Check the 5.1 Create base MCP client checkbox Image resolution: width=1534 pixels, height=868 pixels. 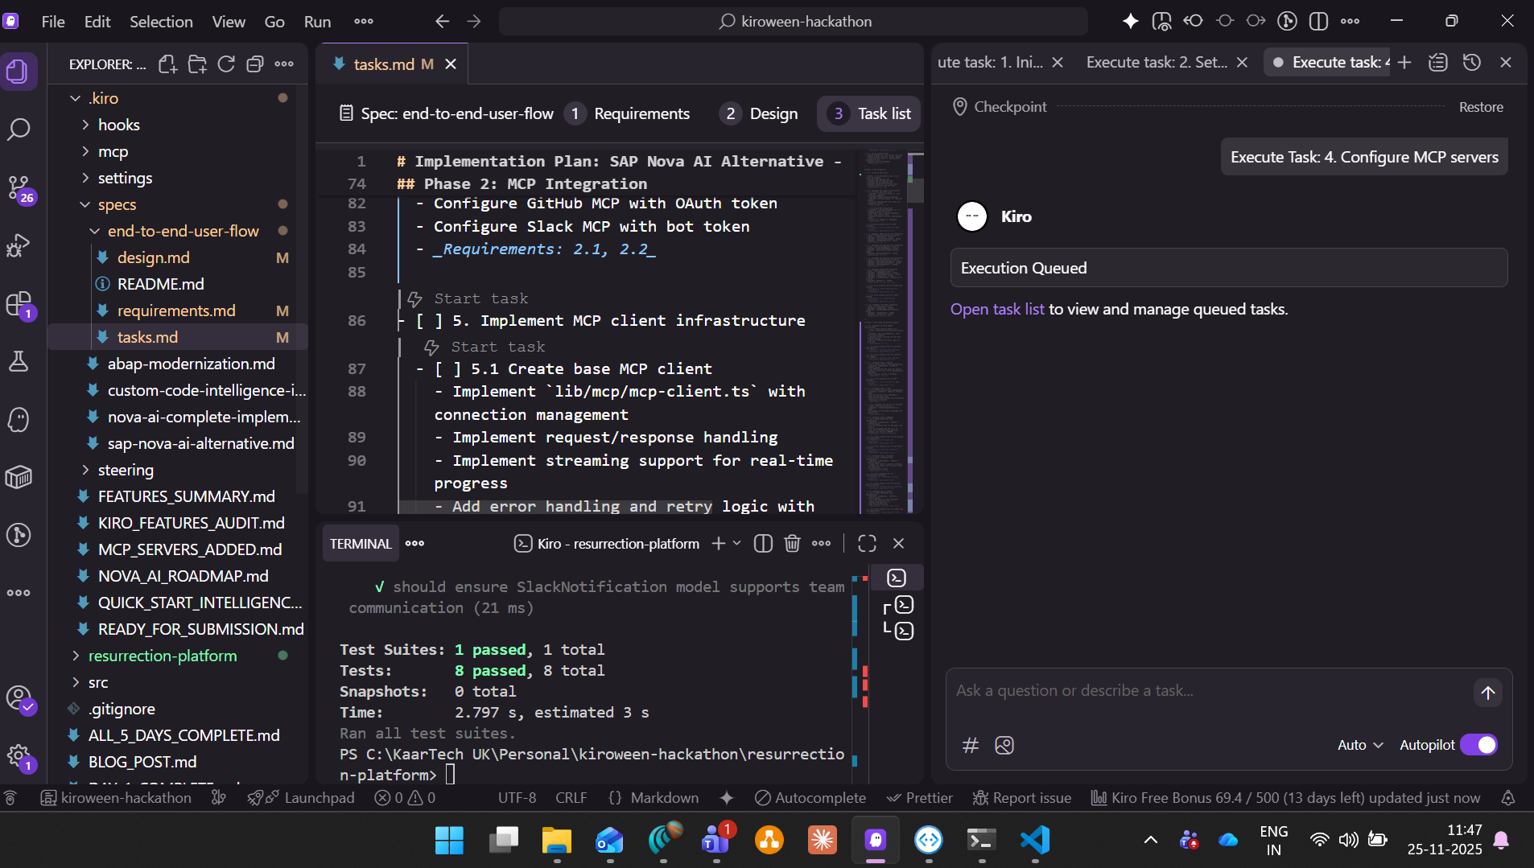(x=448, y=369)
